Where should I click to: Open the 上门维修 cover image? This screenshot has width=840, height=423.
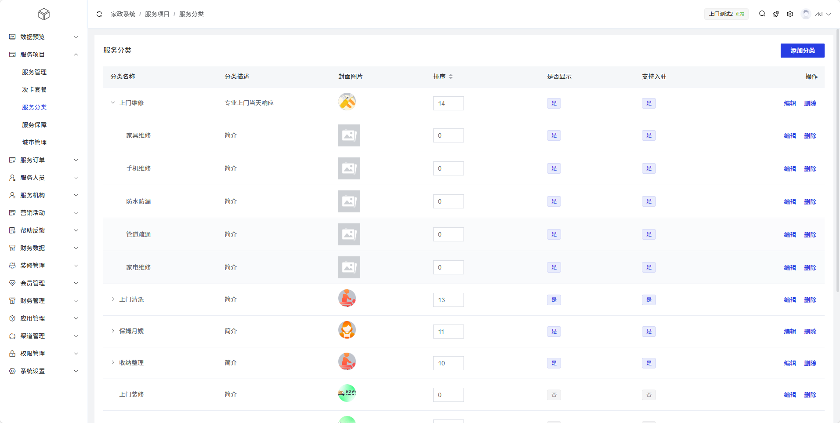point(347,102)
